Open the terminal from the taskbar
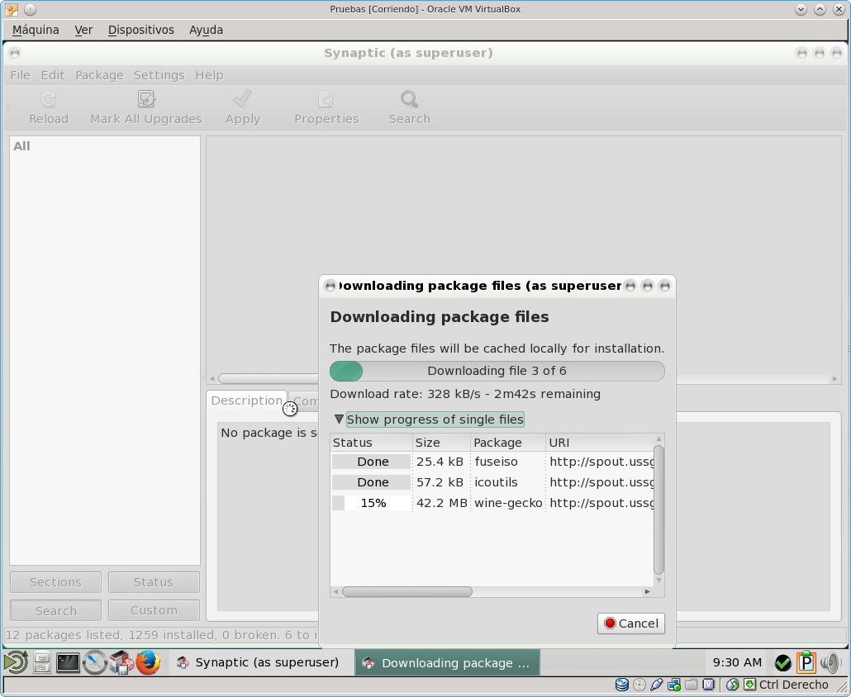 pos(68,662)
